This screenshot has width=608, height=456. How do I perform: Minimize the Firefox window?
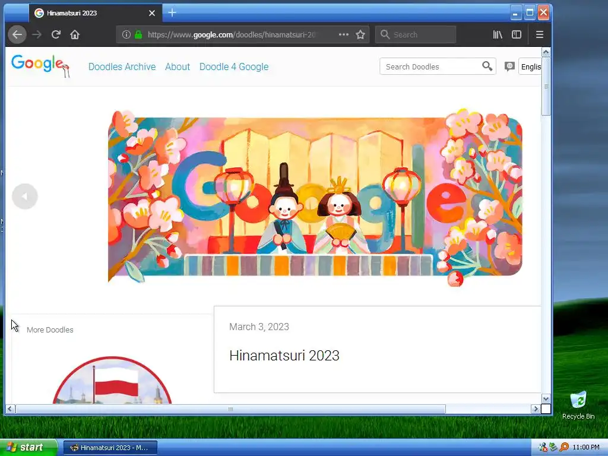coord(515,13)
